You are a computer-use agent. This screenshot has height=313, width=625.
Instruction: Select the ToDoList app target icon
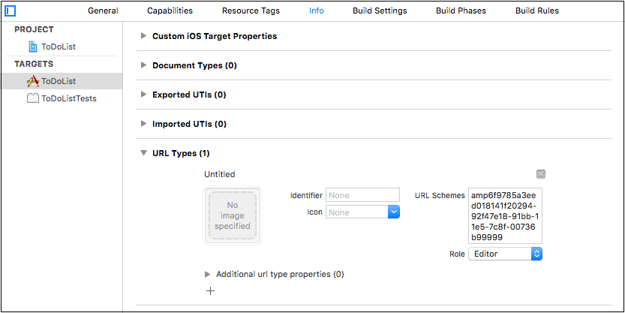point(32,81)
